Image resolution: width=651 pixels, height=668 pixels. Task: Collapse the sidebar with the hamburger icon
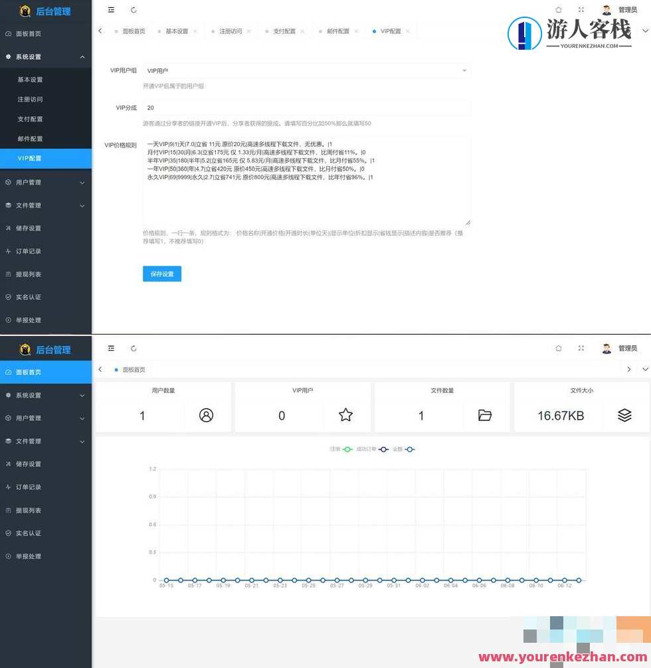coord(111,10)
